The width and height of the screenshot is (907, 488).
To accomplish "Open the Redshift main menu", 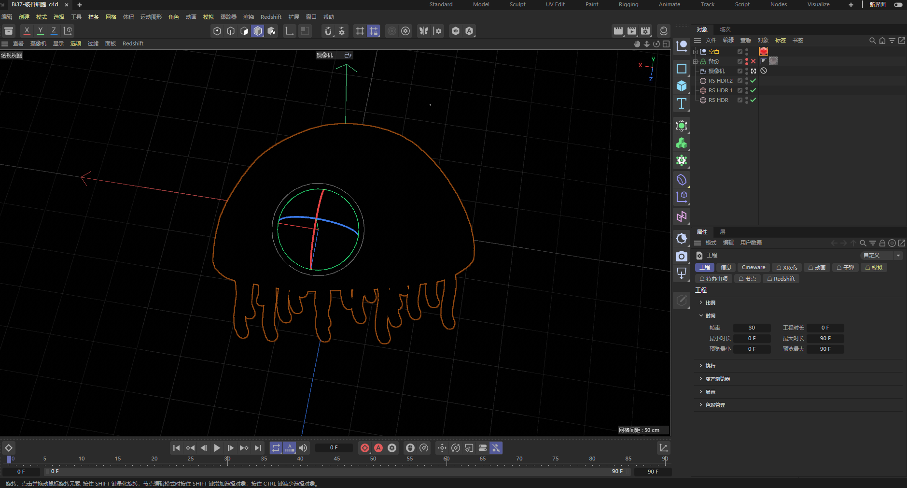I will point(271,17).
